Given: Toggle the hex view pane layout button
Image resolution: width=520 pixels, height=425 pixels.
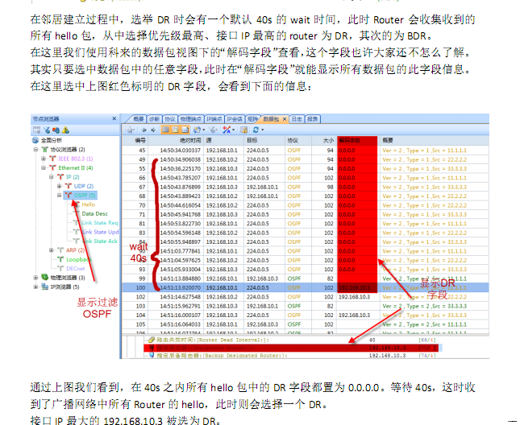Looking at the screenshot, I should 185,130.
